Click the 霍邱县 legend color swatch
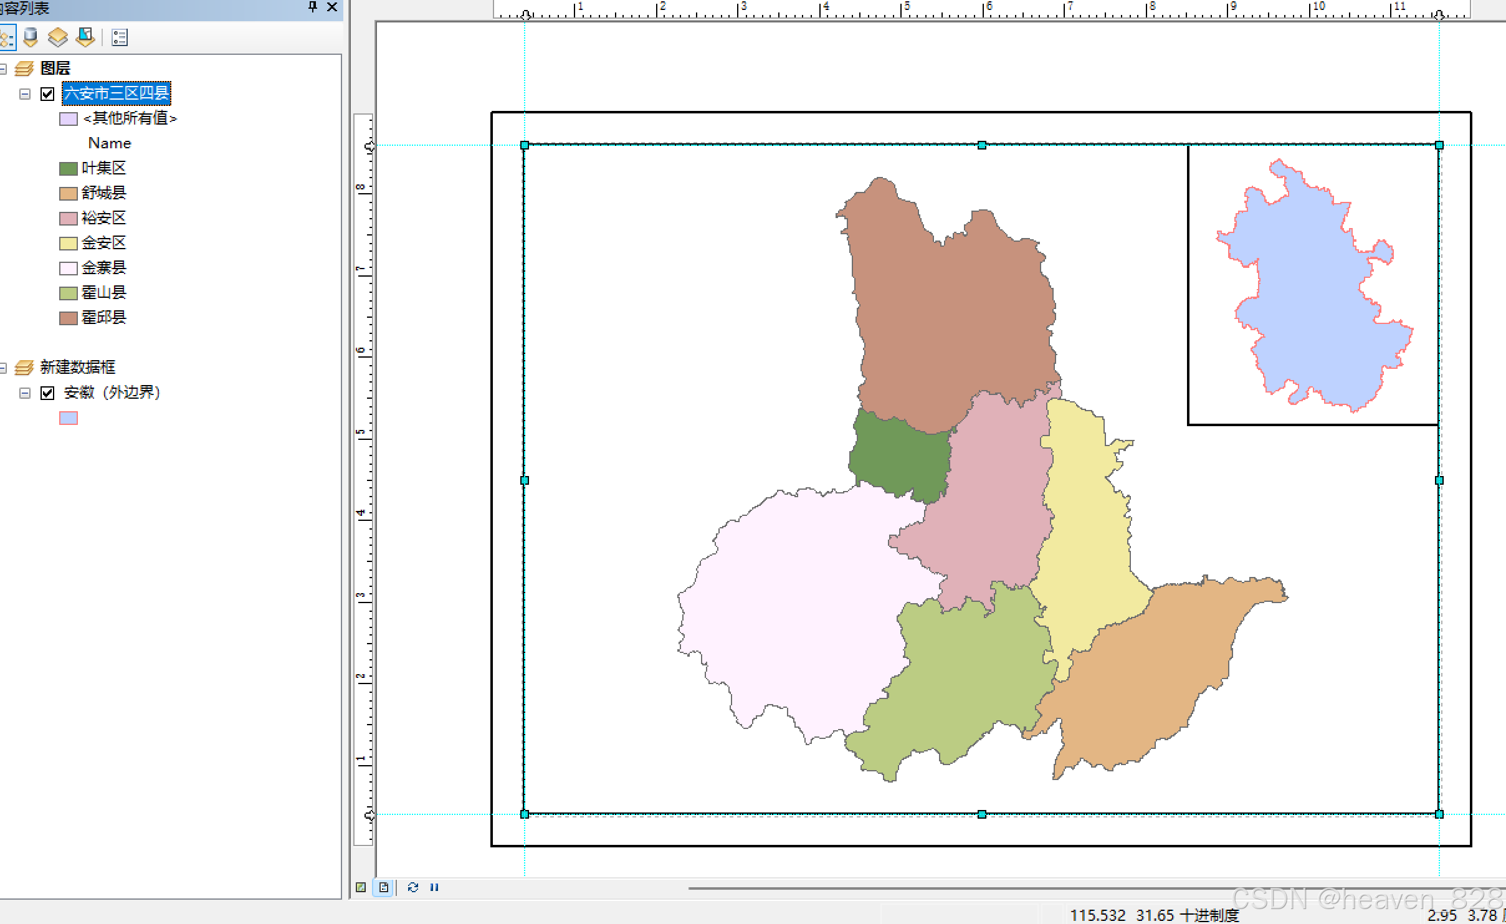The image size is (1506, 924). click(x=69, y=318)
